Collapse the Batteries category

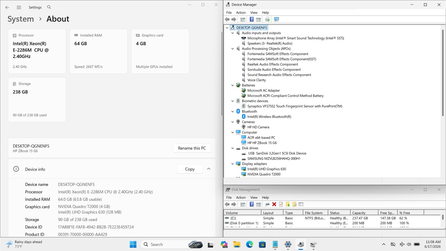click(233, 85)
